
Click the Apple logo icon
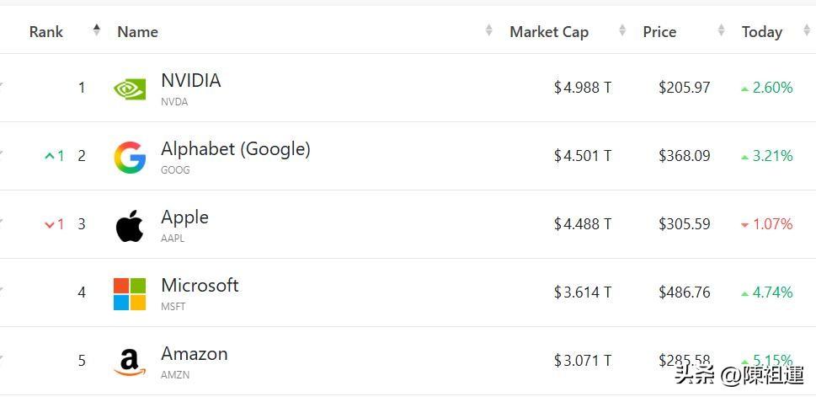[x=130, y=226]
